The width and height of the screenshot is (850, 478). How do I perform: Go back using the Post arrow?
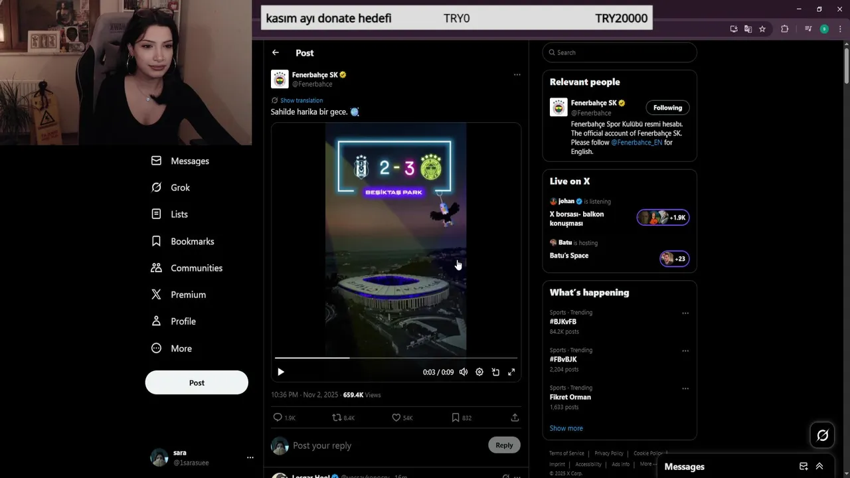pyautogui.click(x=276, y=52)
